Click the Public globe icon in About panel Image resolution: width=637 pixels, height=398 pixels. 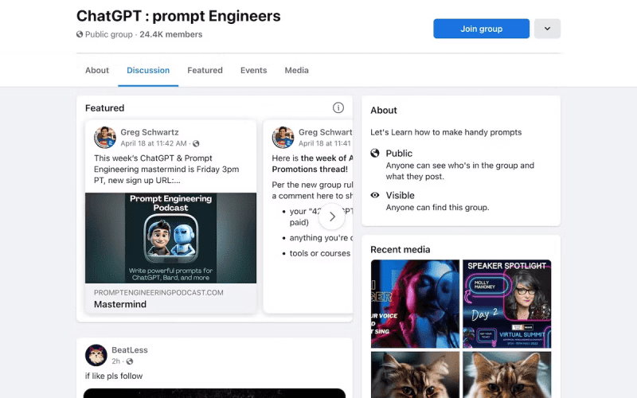tap(375, 153)
